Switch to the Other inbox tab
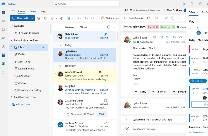The width and height of the screenshot is (208, 136). pos(83,27)
